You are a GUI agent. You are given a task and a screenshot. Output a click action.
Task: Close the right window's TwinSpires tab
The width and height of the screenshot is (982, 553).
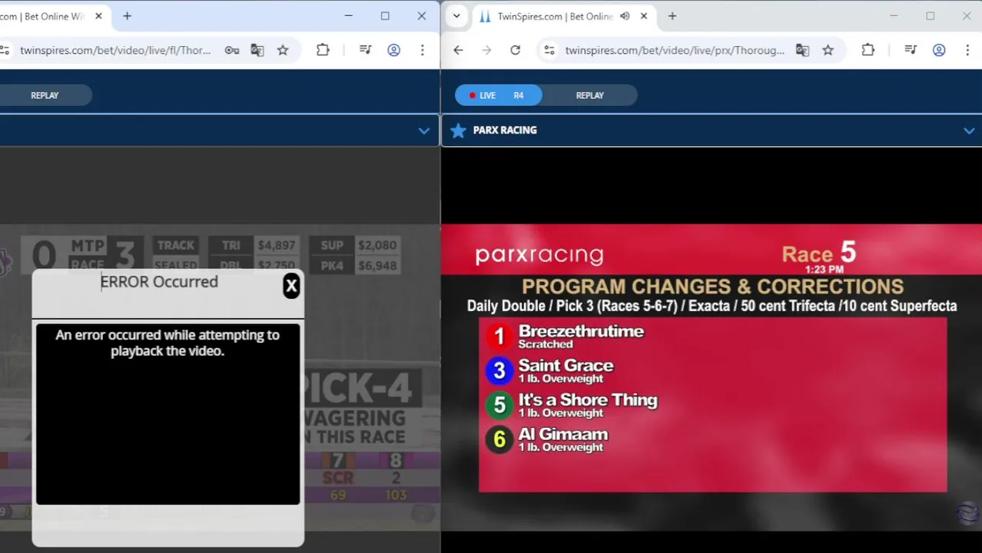[644, 16]
